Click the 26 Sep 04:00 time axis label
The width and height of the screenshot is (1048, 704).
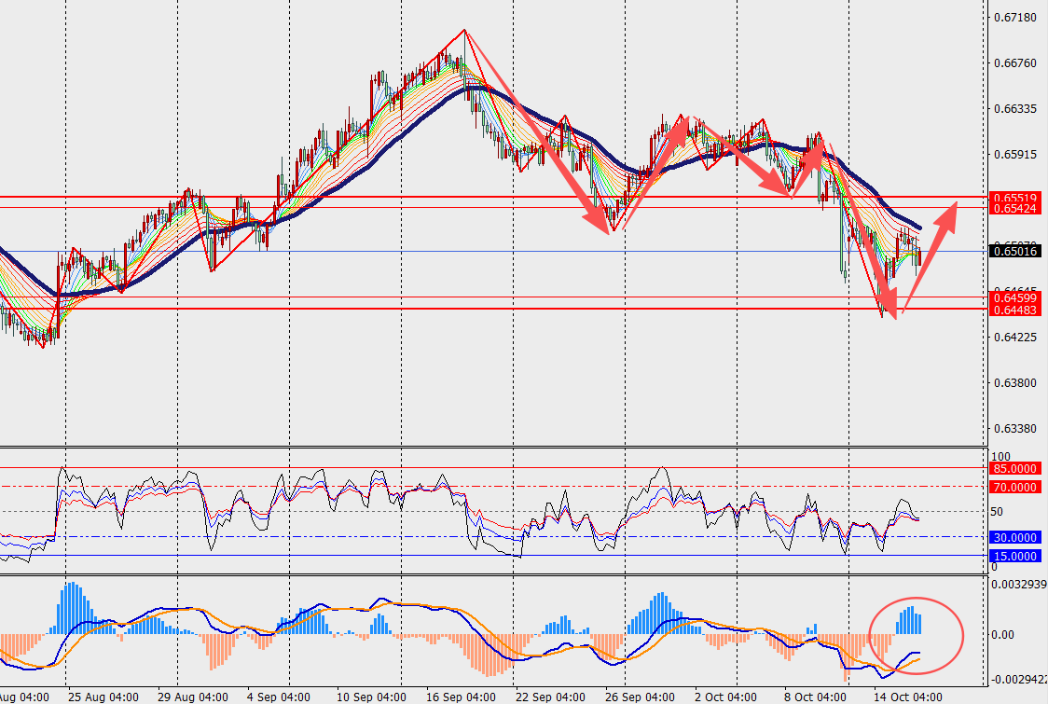[640, 697]
